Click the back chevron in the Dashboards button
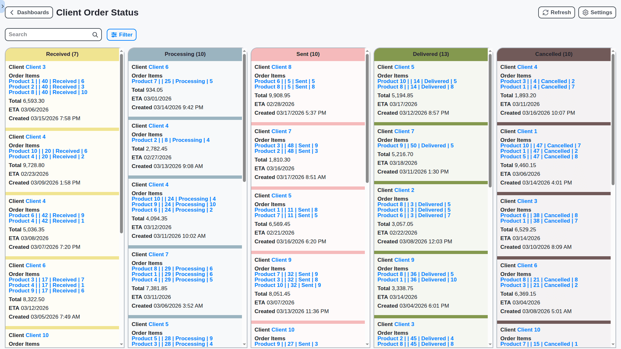The height and width of the screenshot is (349, 621). coord(12,12)
